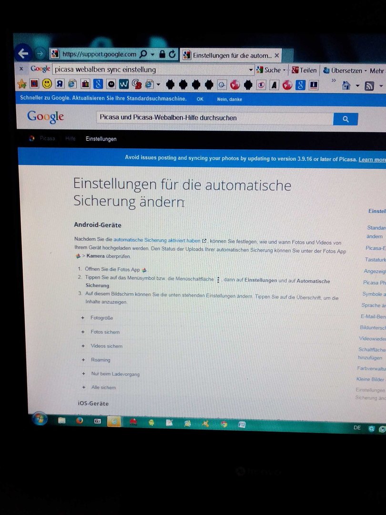Click the vertical three-dot menu symbol in step 2
The width and height of the screenshot is (386, 515).
click(x=218, y=280)
